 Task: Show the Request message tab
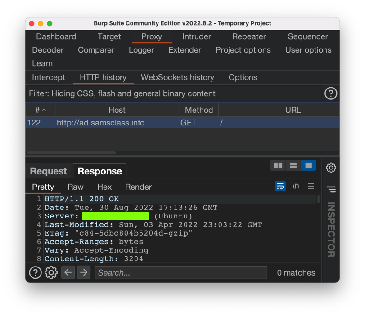tap(49, 171)
